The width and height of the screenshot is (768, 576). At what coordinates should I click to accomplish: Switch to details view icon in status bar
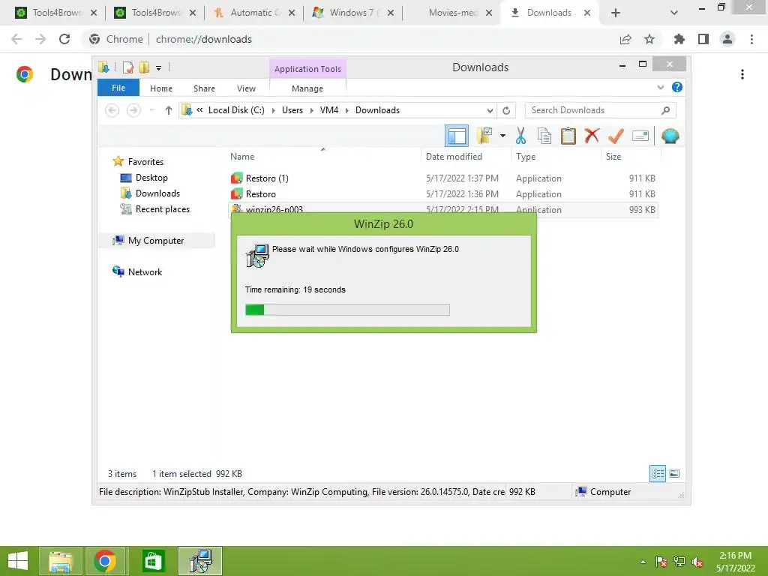click(658, 473)
